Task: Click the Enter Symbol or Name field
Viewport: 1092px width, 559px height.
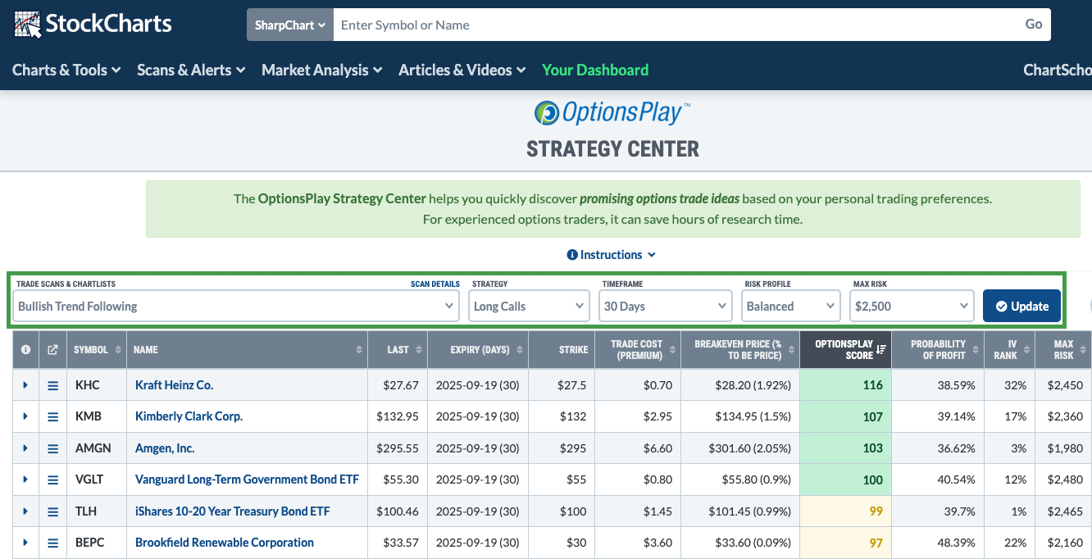Action: pos(676,25)
